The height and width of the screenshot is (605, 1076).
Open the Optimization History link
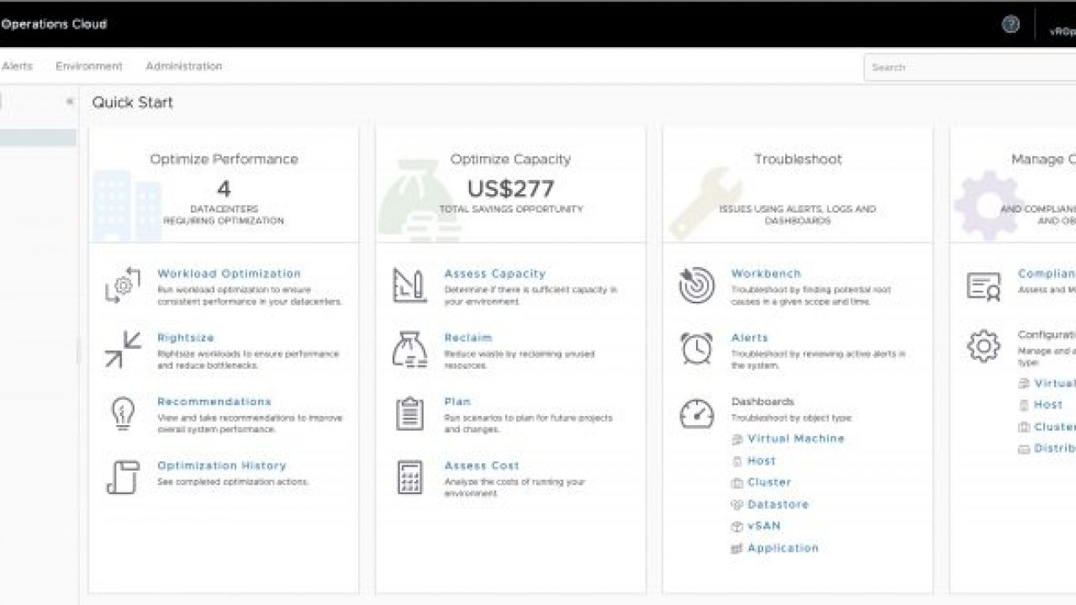click(x=222, y=465)
